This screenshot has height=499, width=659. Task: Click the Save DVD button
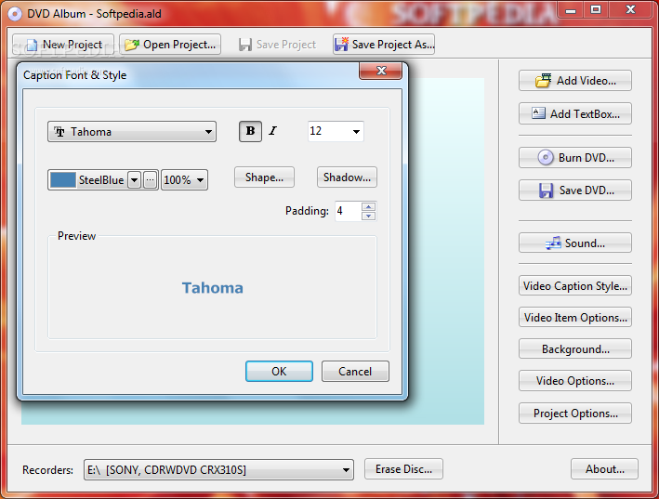click(575, 190)
